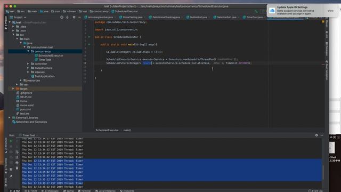Switch to SelectionSort.java tab
Viewport: 341px width, 192px height.
[x=226, y=17]
